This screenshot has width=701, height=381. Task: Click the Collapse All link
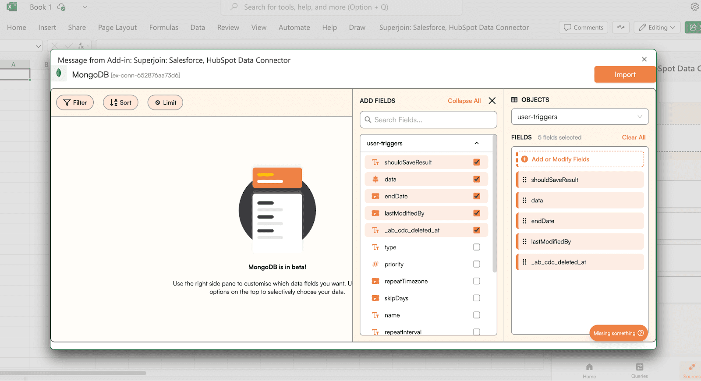(x=464, y=101)
